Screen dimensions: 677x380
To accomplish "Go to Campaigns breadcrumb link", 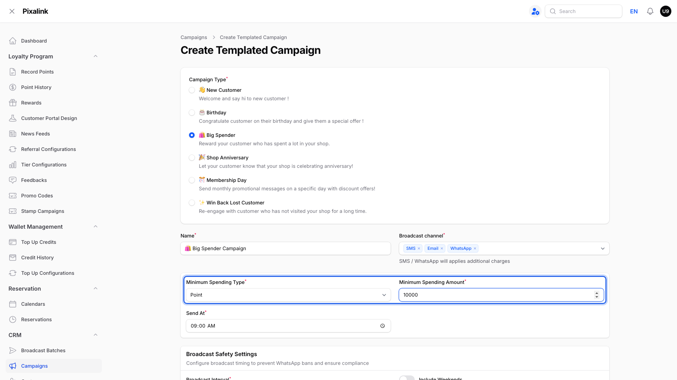I will point(194,37).
